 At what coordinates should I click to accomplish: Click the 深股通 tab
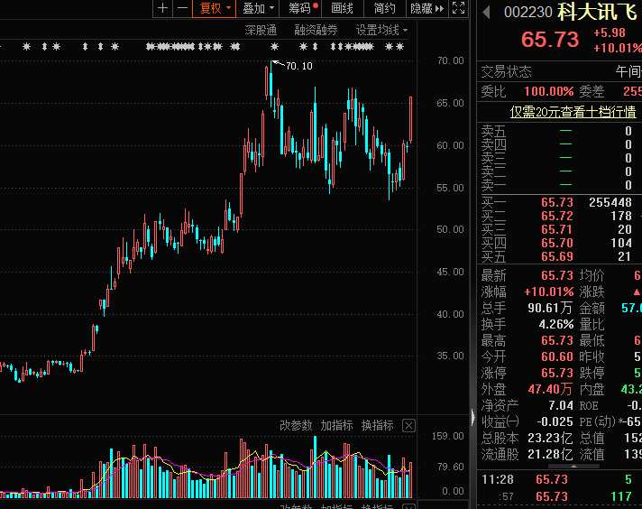261,31
